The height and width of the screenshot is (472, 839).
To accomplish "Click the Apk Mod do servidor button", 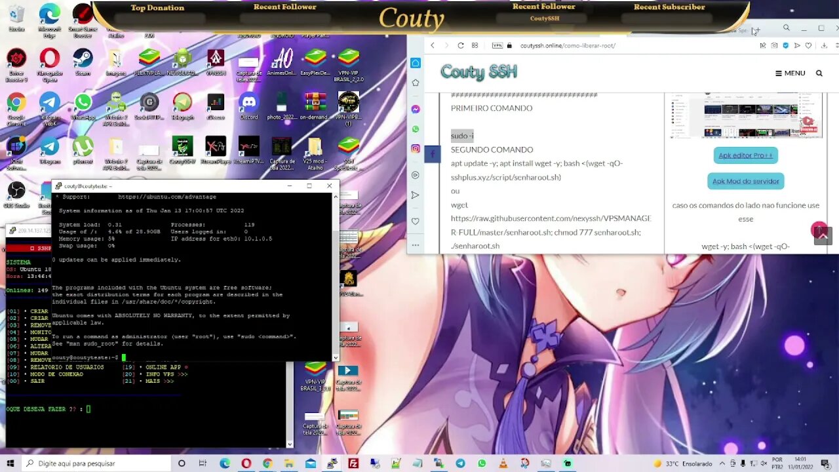I will [x=745, y=181].
